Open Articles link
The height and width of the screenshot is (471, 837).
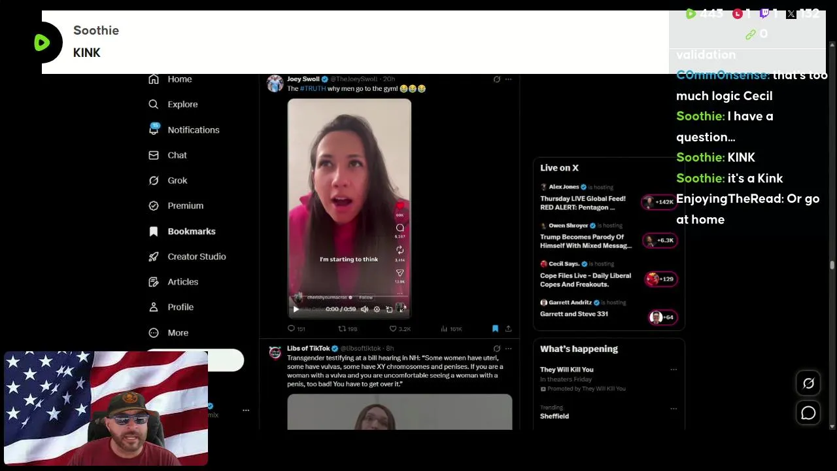pos(183,282)
